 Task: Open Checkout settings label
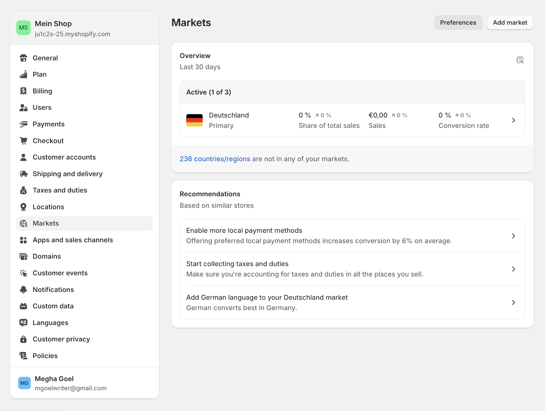(48, 141)
